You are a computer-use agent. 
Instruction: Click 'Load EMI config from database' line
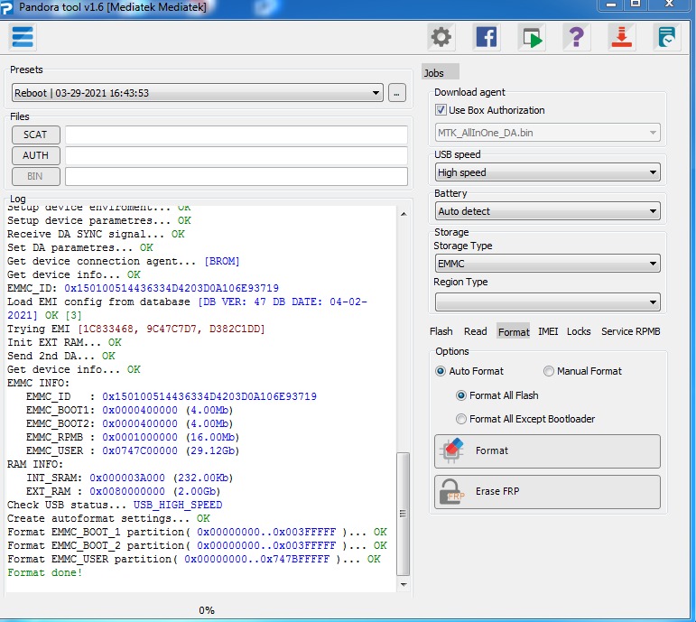click(187, 308)
